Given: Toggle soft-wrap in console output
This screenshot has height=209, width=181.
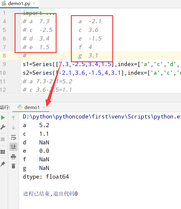Looking at the screenshot, I should click(x=13, y=137).
